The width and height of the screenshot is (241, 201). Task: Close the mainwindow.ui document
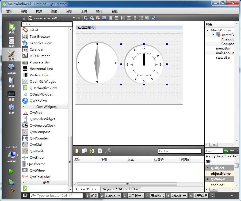point(79,18)
